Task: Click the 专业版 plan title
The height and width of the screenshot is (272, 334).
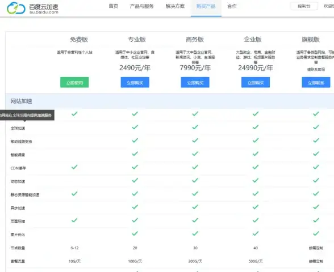Action: [x=137, y=39]
